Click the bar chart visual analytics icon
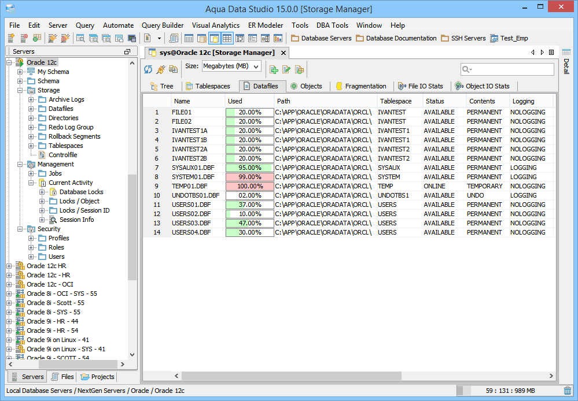This screenshot has height=401, width=578. tap(278, 38)
